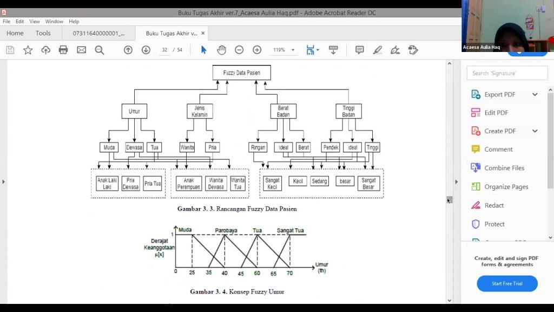Open the View menu
Screen dimensions: 554x312
(x=35, y=21)
